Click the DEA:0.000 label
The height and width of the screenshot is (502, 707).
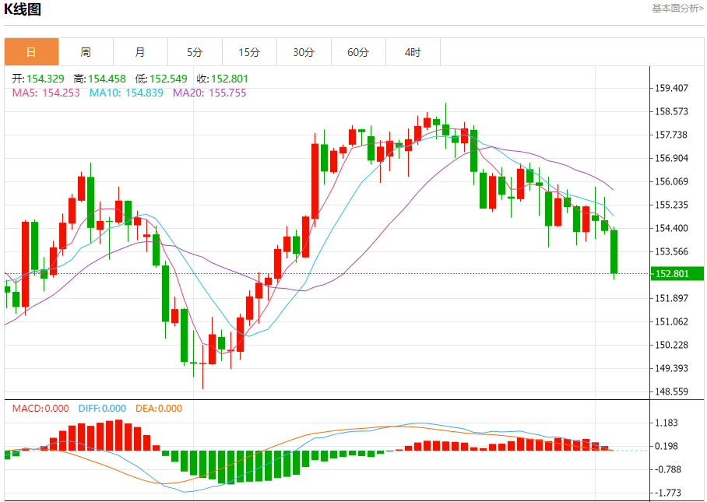click(x=159, y=409)
